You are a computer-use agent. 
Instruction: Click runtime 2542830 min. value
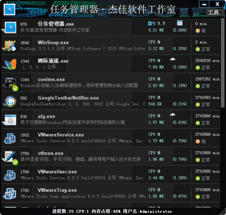[x=208, y=61]
